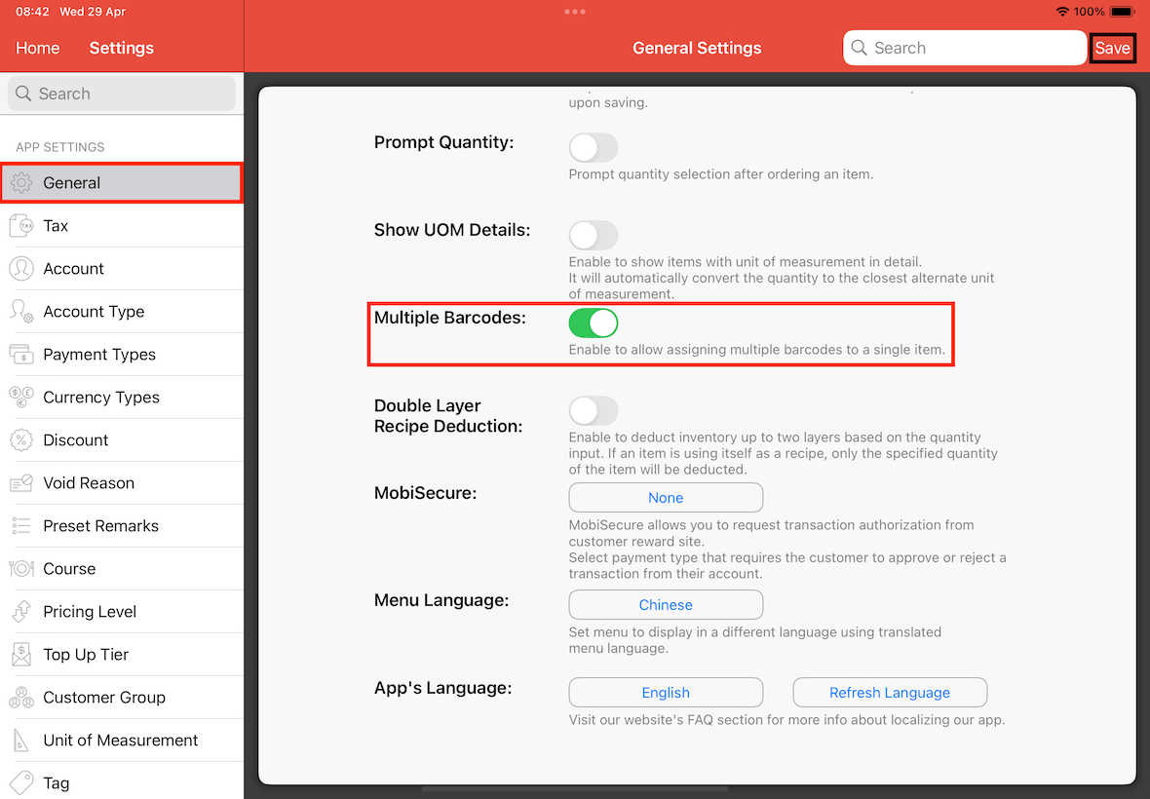Screen dimensions: 1150x799
Task: Open Currency Types settings row
Action: (x=122, y=398)
